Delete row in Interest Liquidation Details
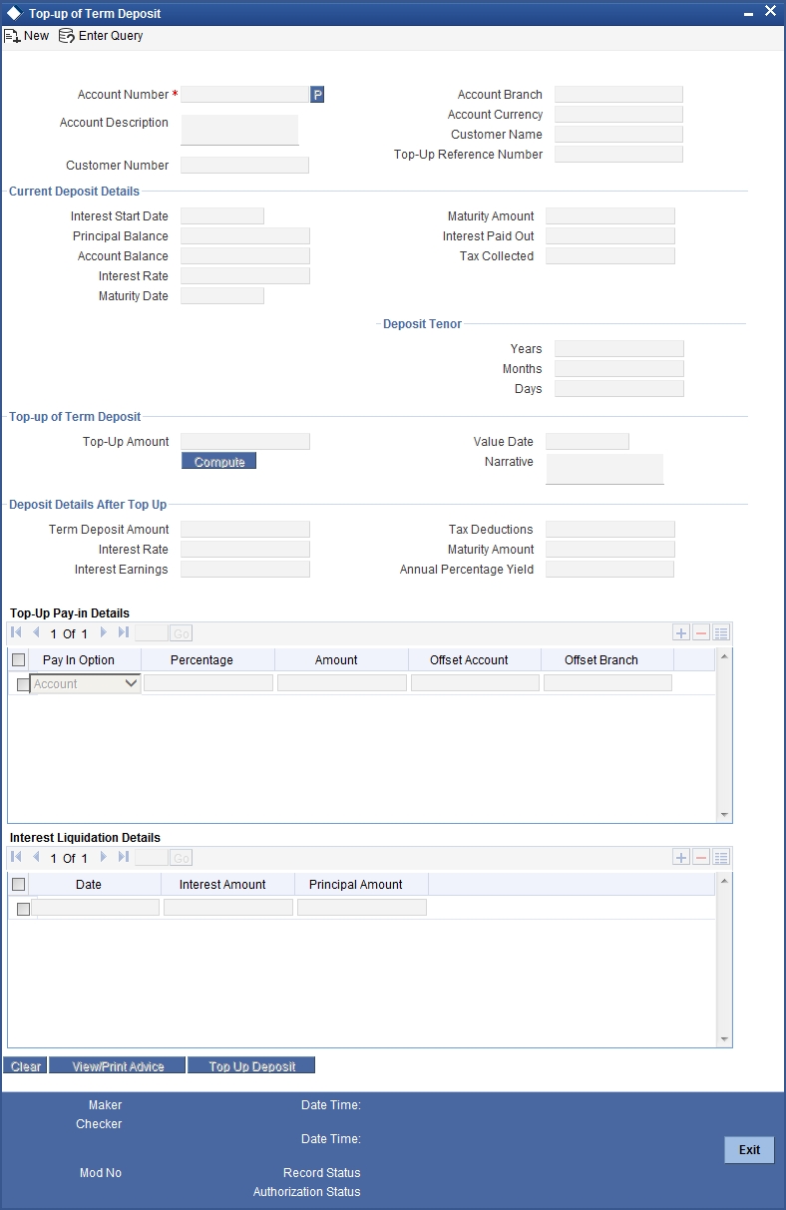The image size is (786, 1210). [701, 857]
